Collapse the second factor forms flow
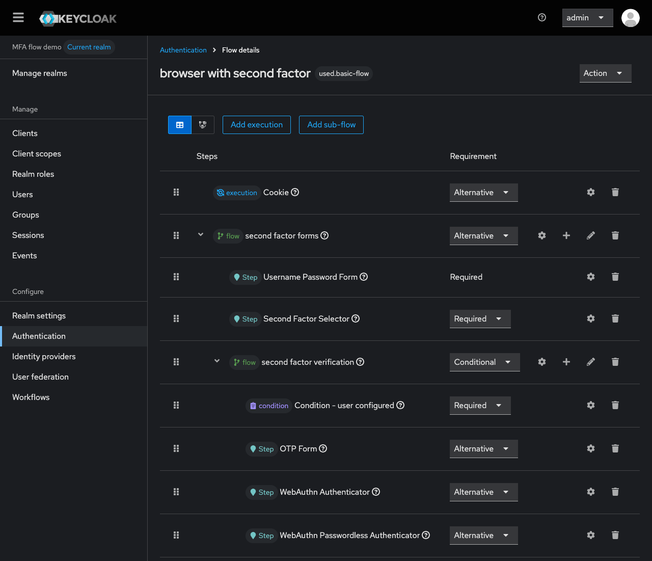The width and height of the screenshot is (652, 561). pos(201,235)
